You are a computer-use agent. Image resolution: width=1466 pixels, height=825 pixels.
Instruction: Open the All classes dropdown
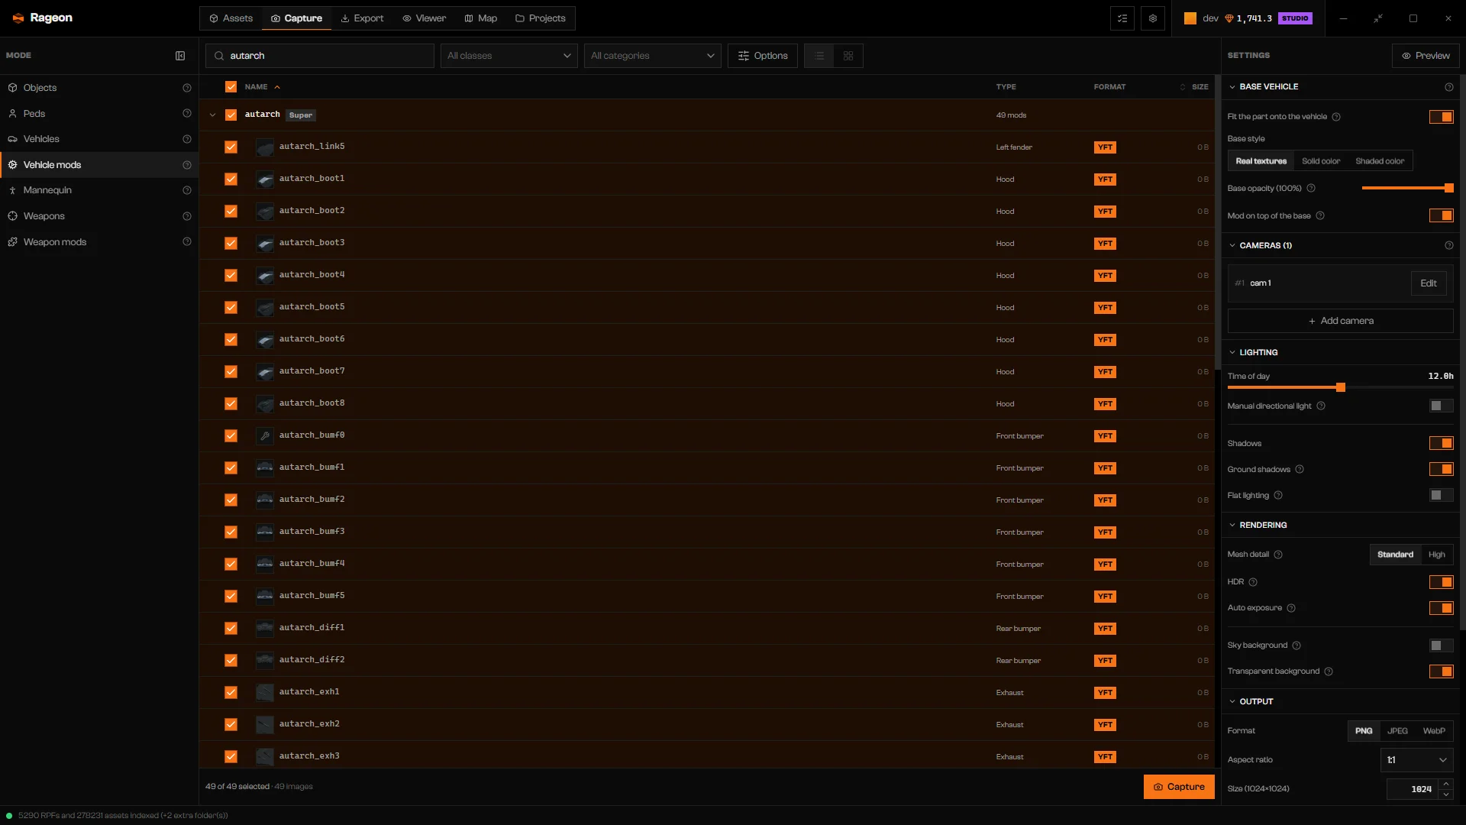point(509,56)
